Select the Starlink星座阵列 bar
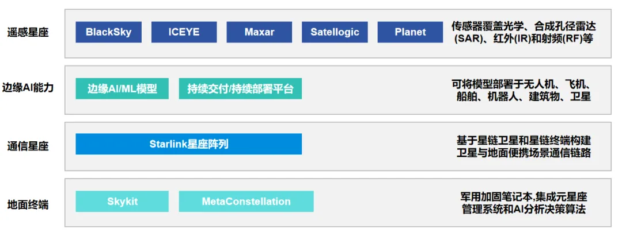 [188, 144]
